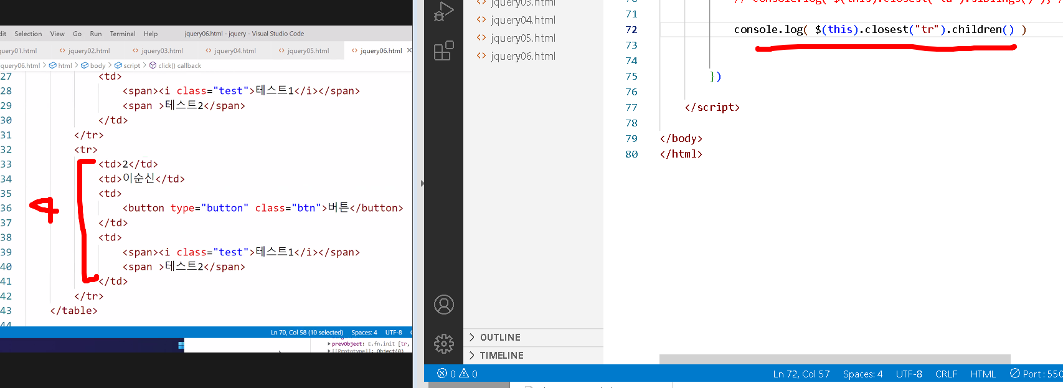Image resolution: width=1063 pixels, height=388 pixels.
Task: Open the View menu in left window
Action: (x=57, y=34)
